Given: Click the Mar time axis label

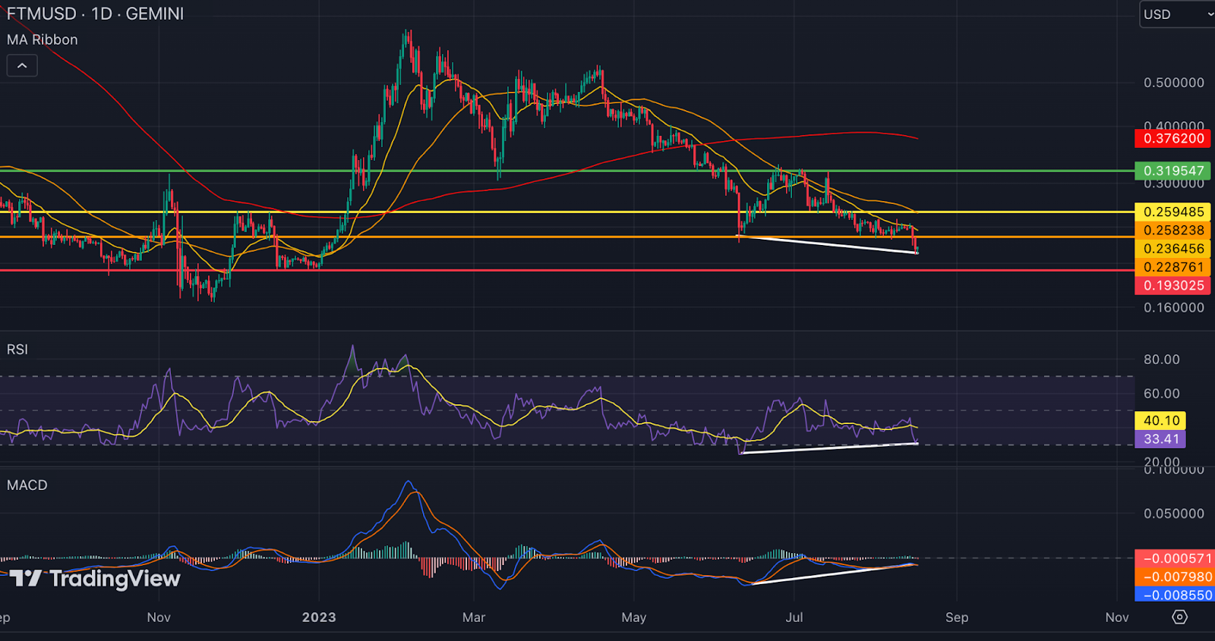Looking at the screenshot, I should [x=474, y=617].
